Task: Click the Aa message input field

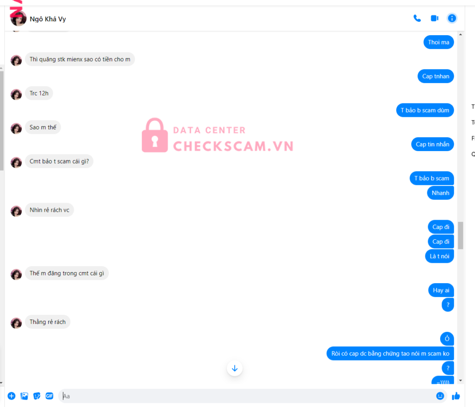Action: click(247, 396)
